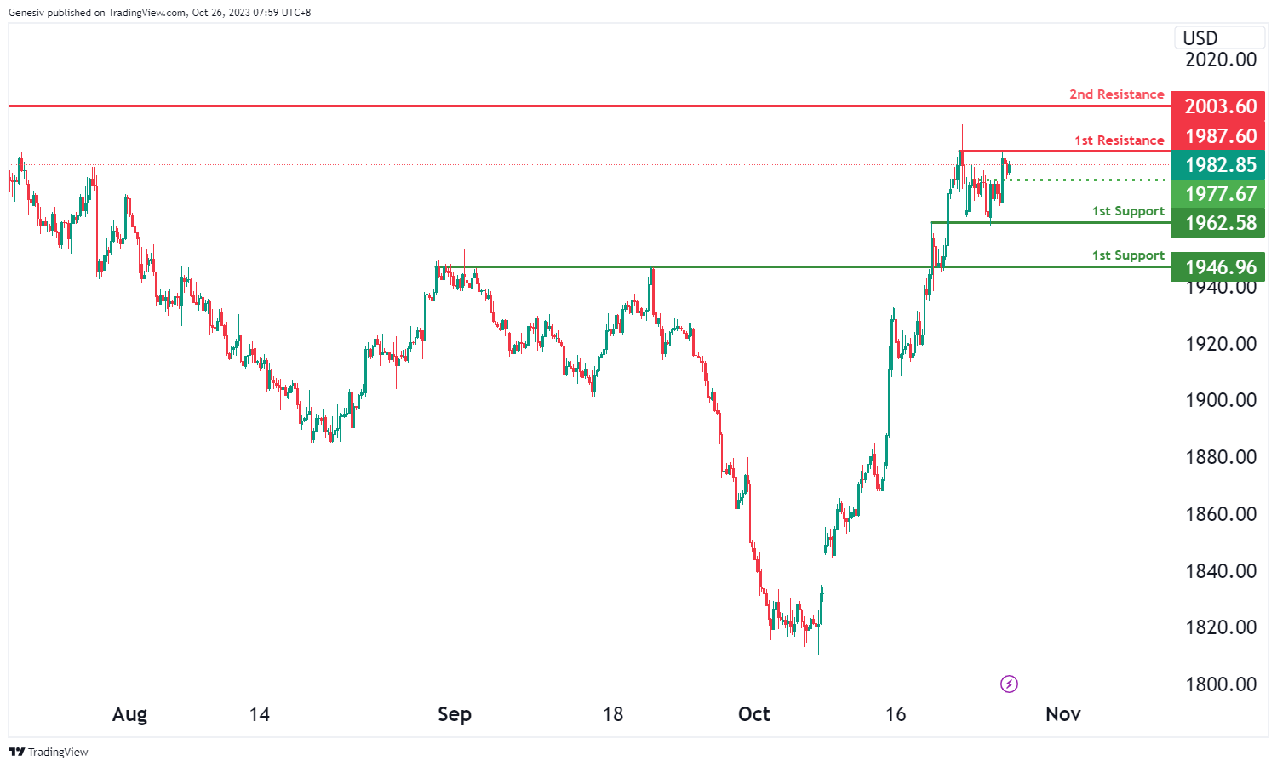Select the 1987.60 resistance price label
The width and height of the screenshot is (1277, 767).
[x=1220, y=136]
